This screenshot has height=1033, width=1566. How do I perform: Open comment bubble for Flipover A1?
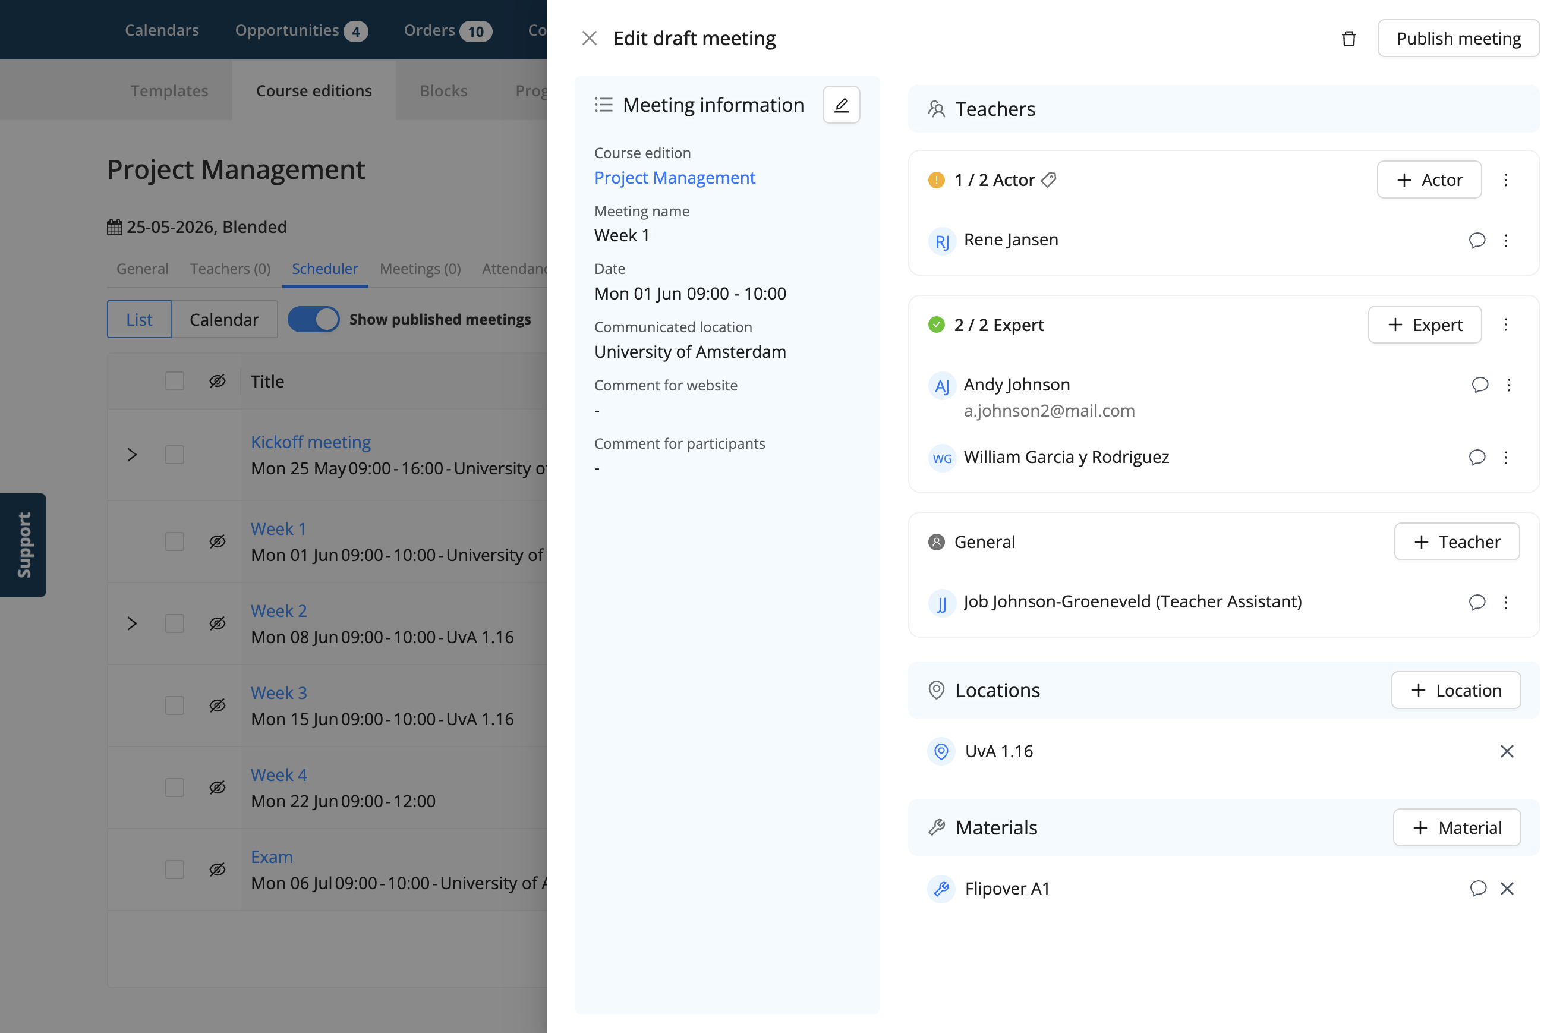[x=1478, y=888]
